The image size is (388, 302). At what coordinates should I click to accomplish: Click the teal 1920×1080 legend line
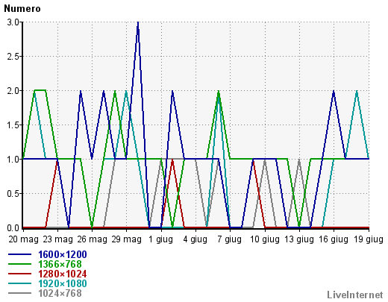19,283
